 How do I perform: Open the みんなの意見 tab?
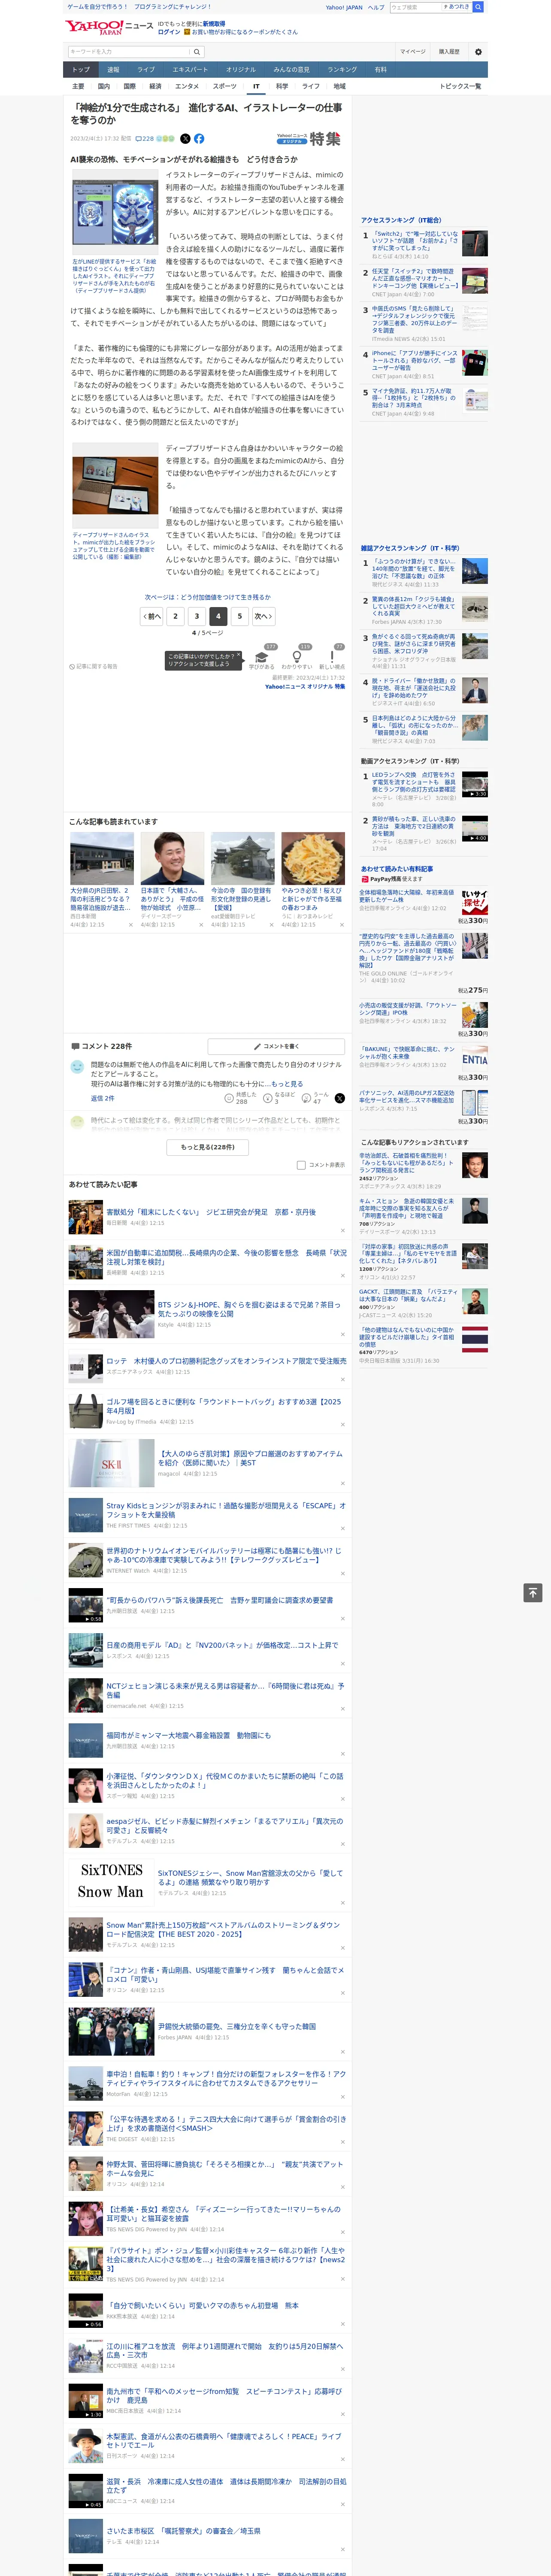click(x=291, y=70)
